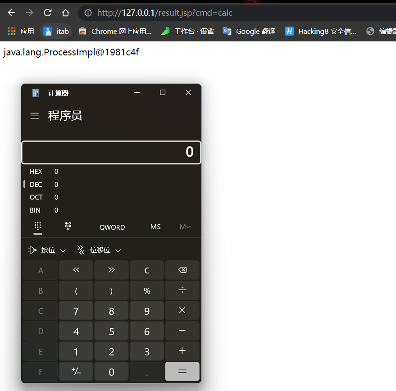Click the MS memory store button

[x=155, y=227]
